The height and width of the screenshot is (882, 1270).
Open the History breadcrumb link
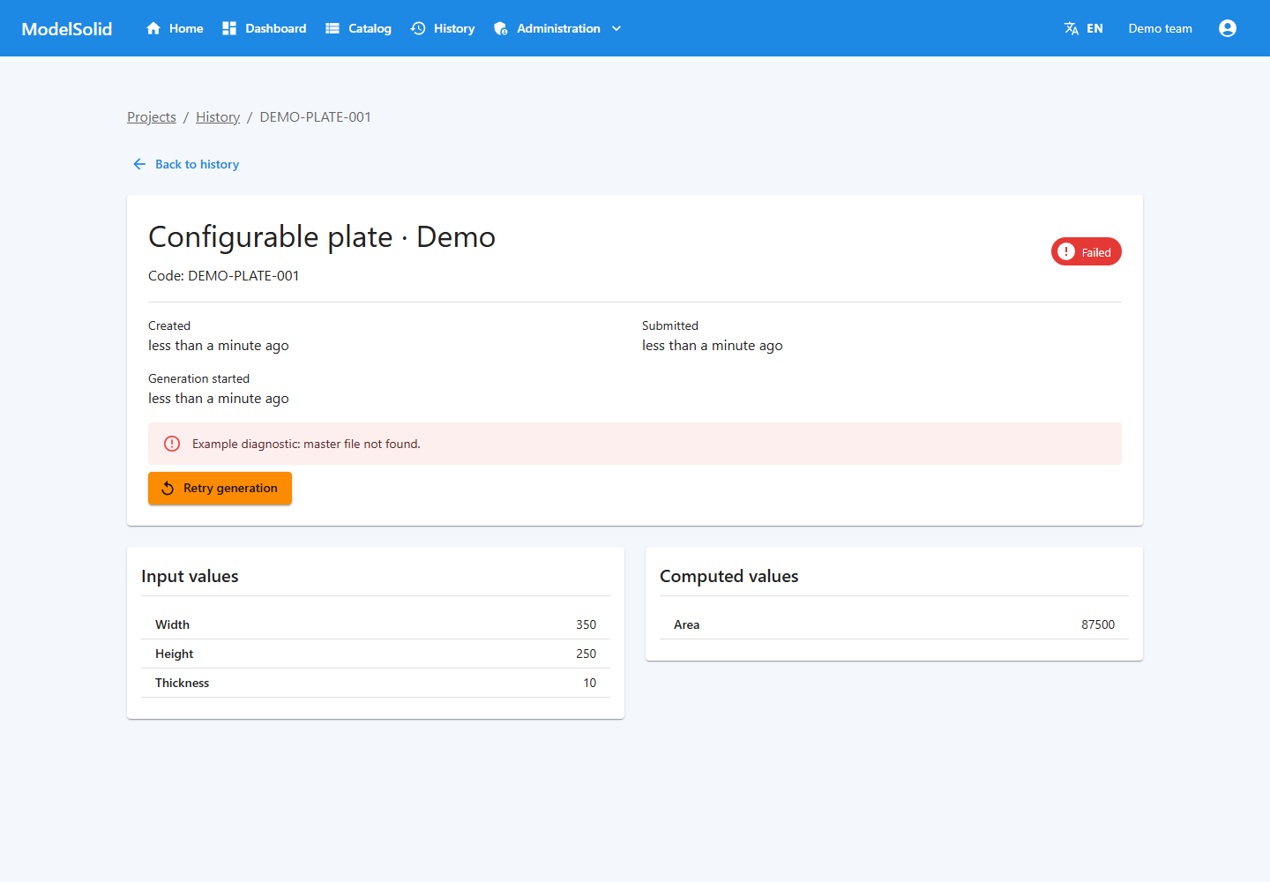click(x=218, y=117)
